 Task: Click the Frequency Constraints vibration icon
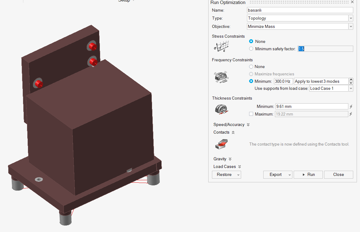coord(221,77)
